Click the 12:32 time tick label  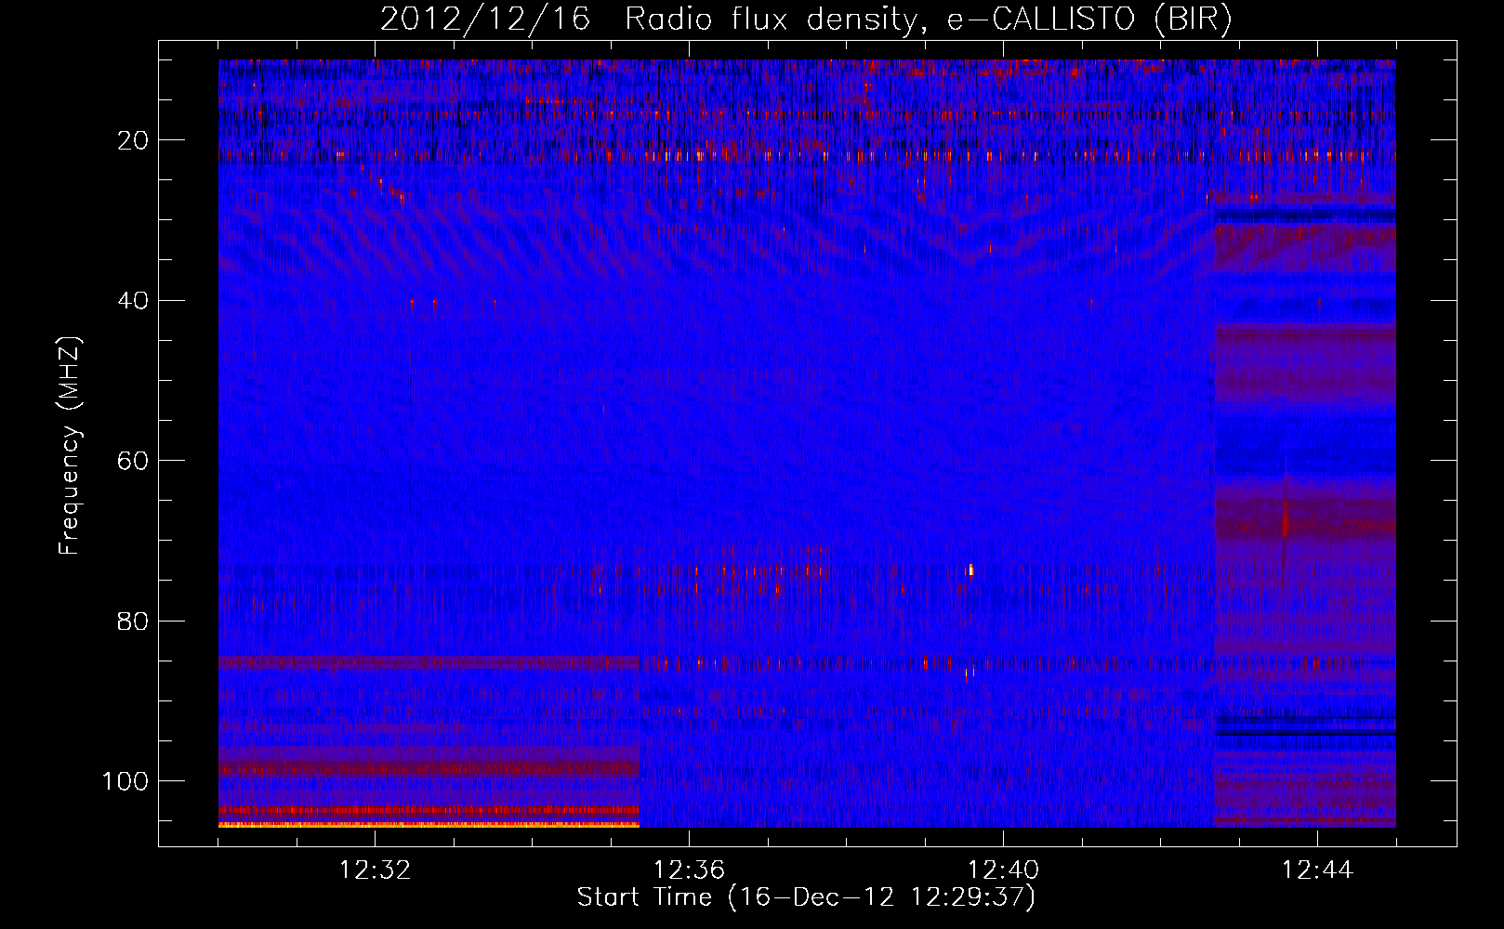(x=375, y=870)
